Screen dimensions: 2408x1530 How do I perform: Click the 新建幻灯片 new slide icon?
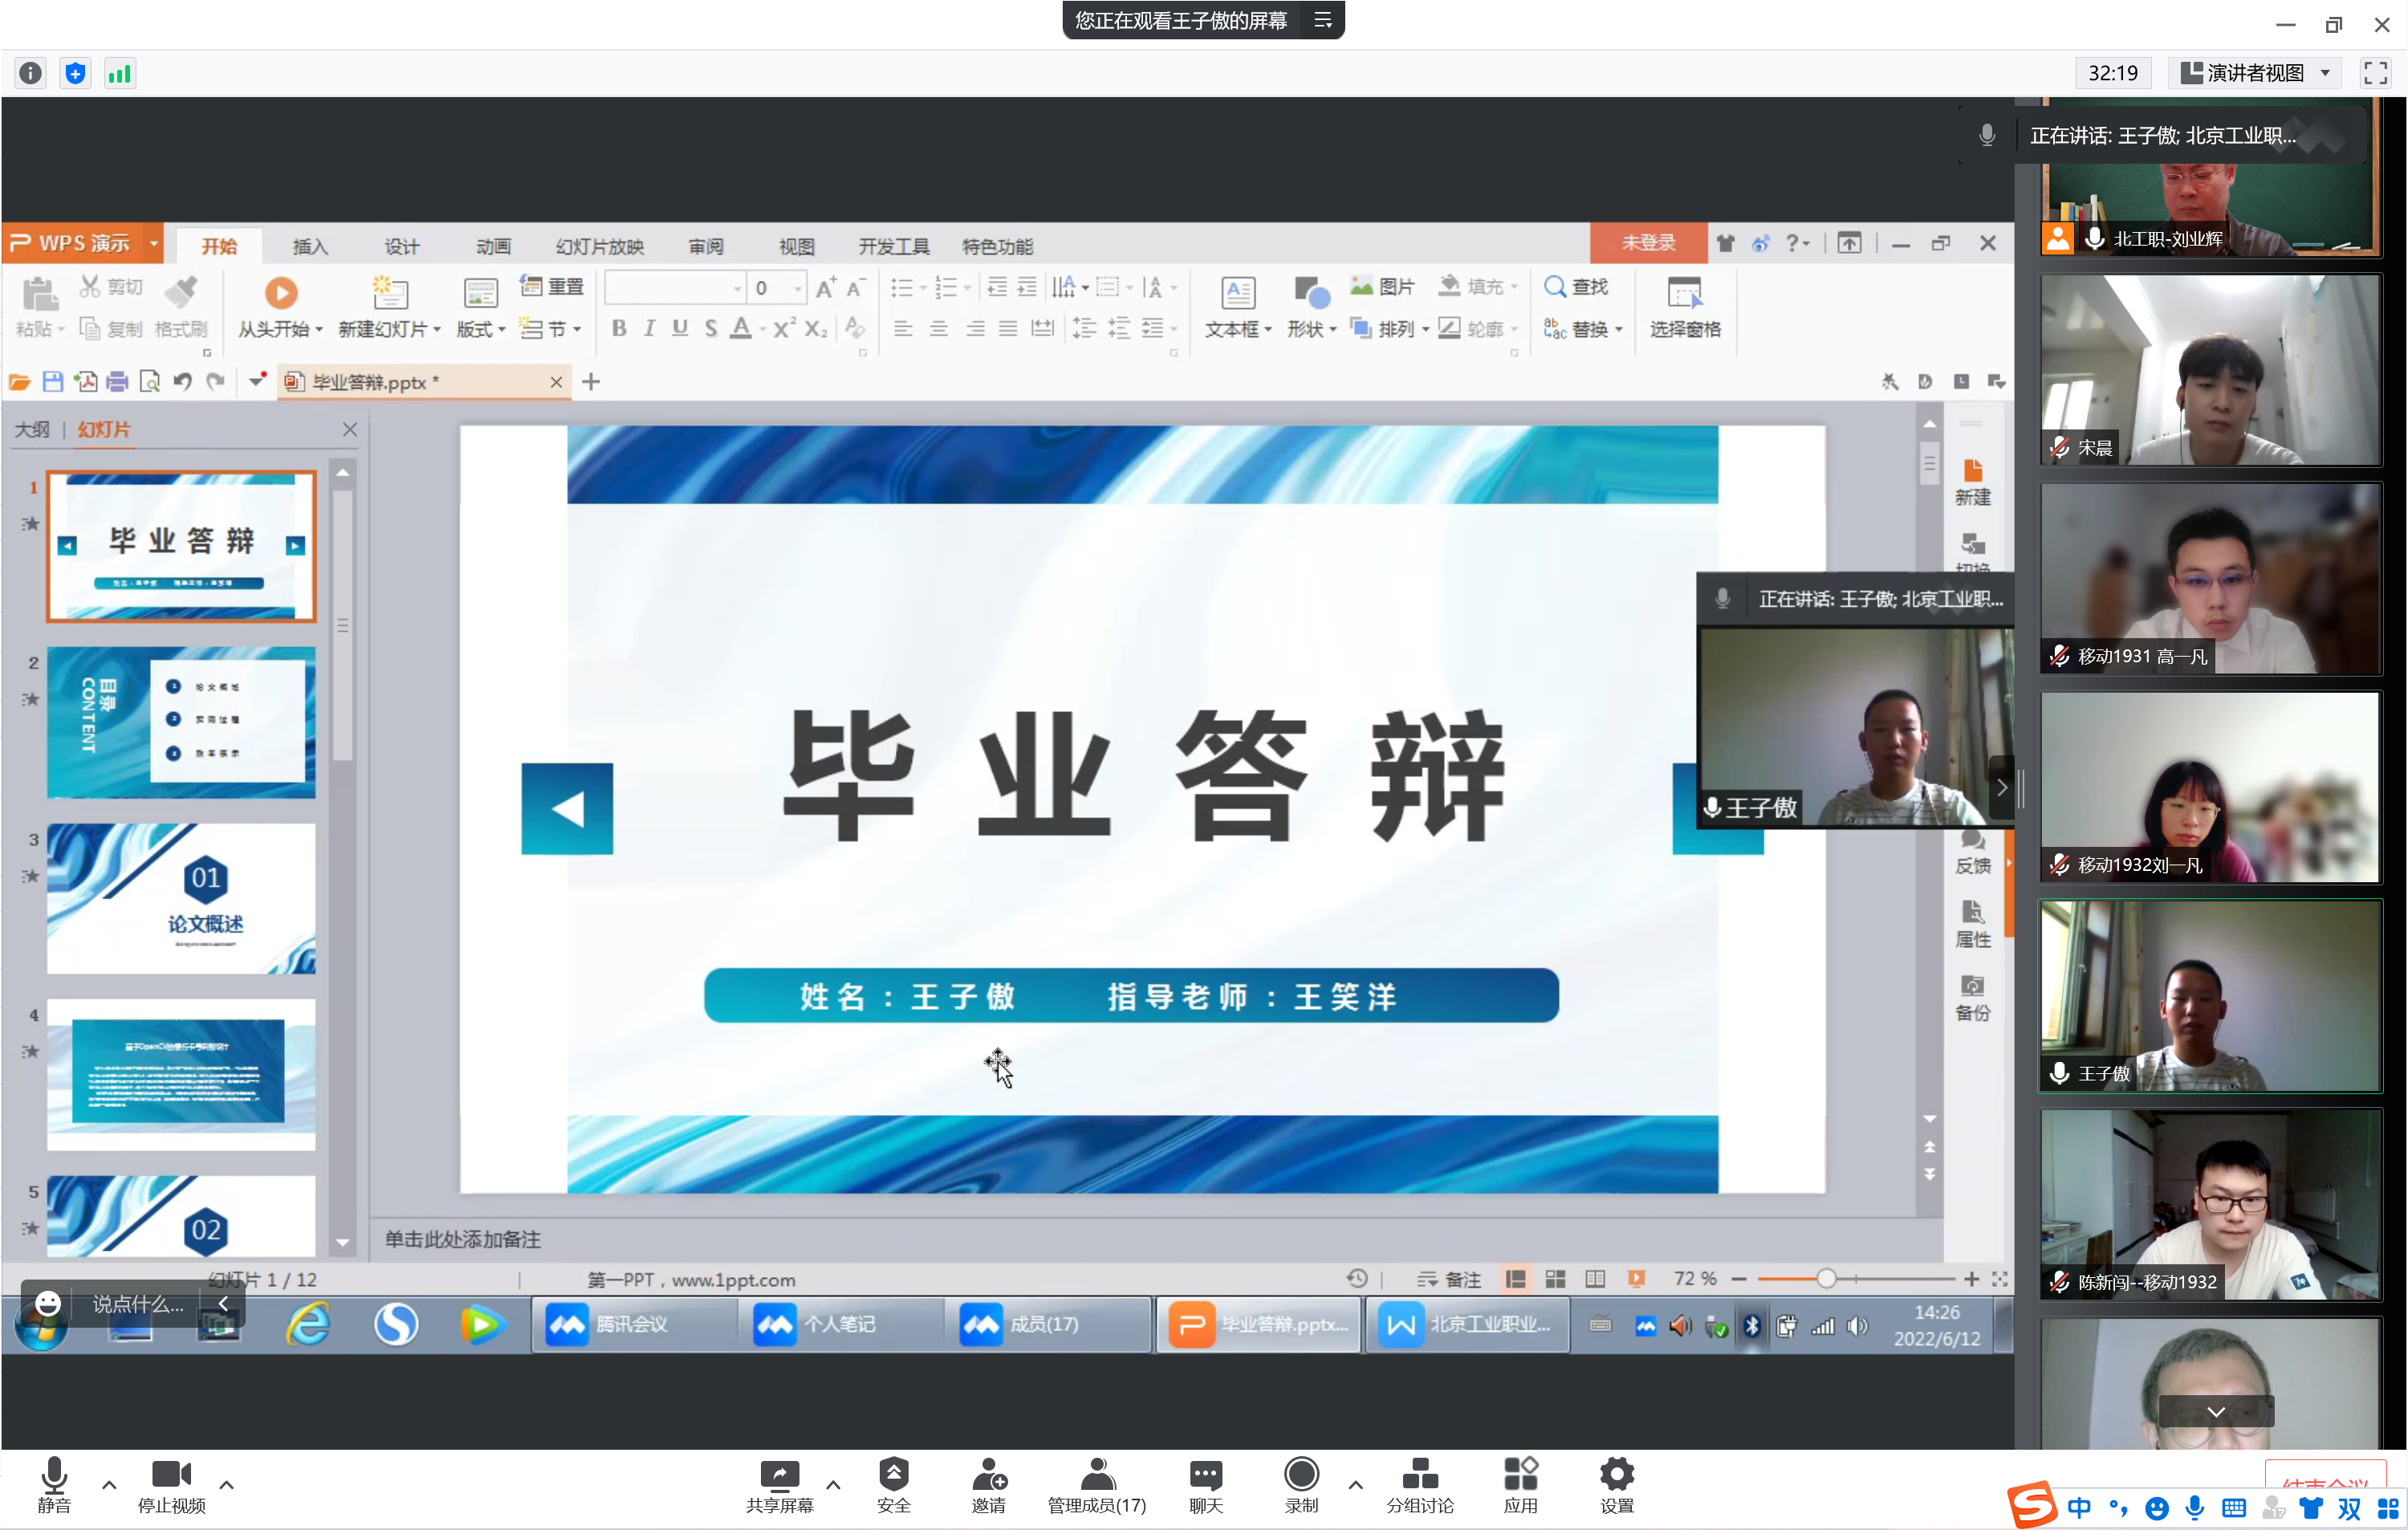[389, 292]
